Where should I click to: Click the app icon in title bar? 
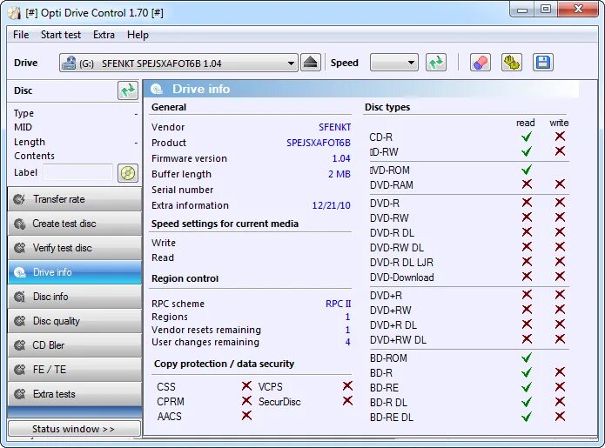(14, 13)
